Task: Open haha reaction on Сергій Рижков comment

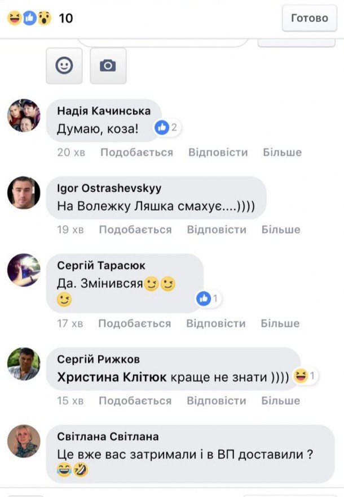Action: (304, 376)
